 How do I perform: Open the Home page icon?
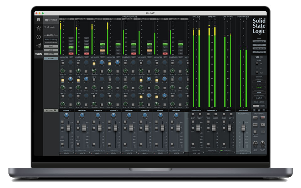pyautogui.click(x=39, y=29)
